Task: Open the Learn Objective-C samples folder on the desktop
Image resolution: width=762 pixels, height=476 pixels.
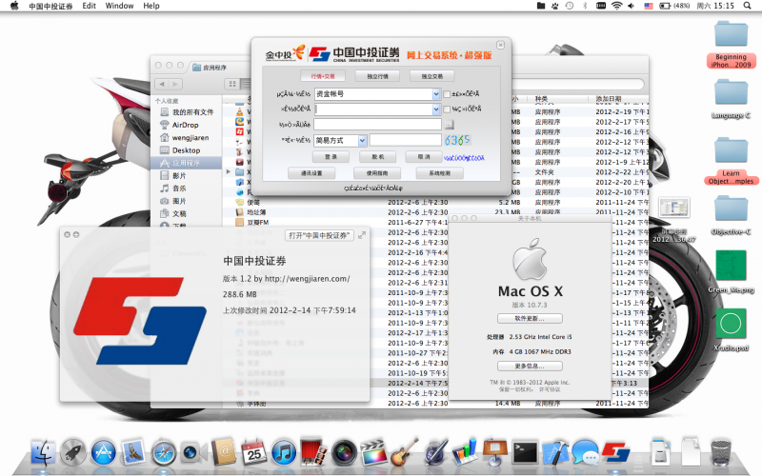Action: point(732,152)
